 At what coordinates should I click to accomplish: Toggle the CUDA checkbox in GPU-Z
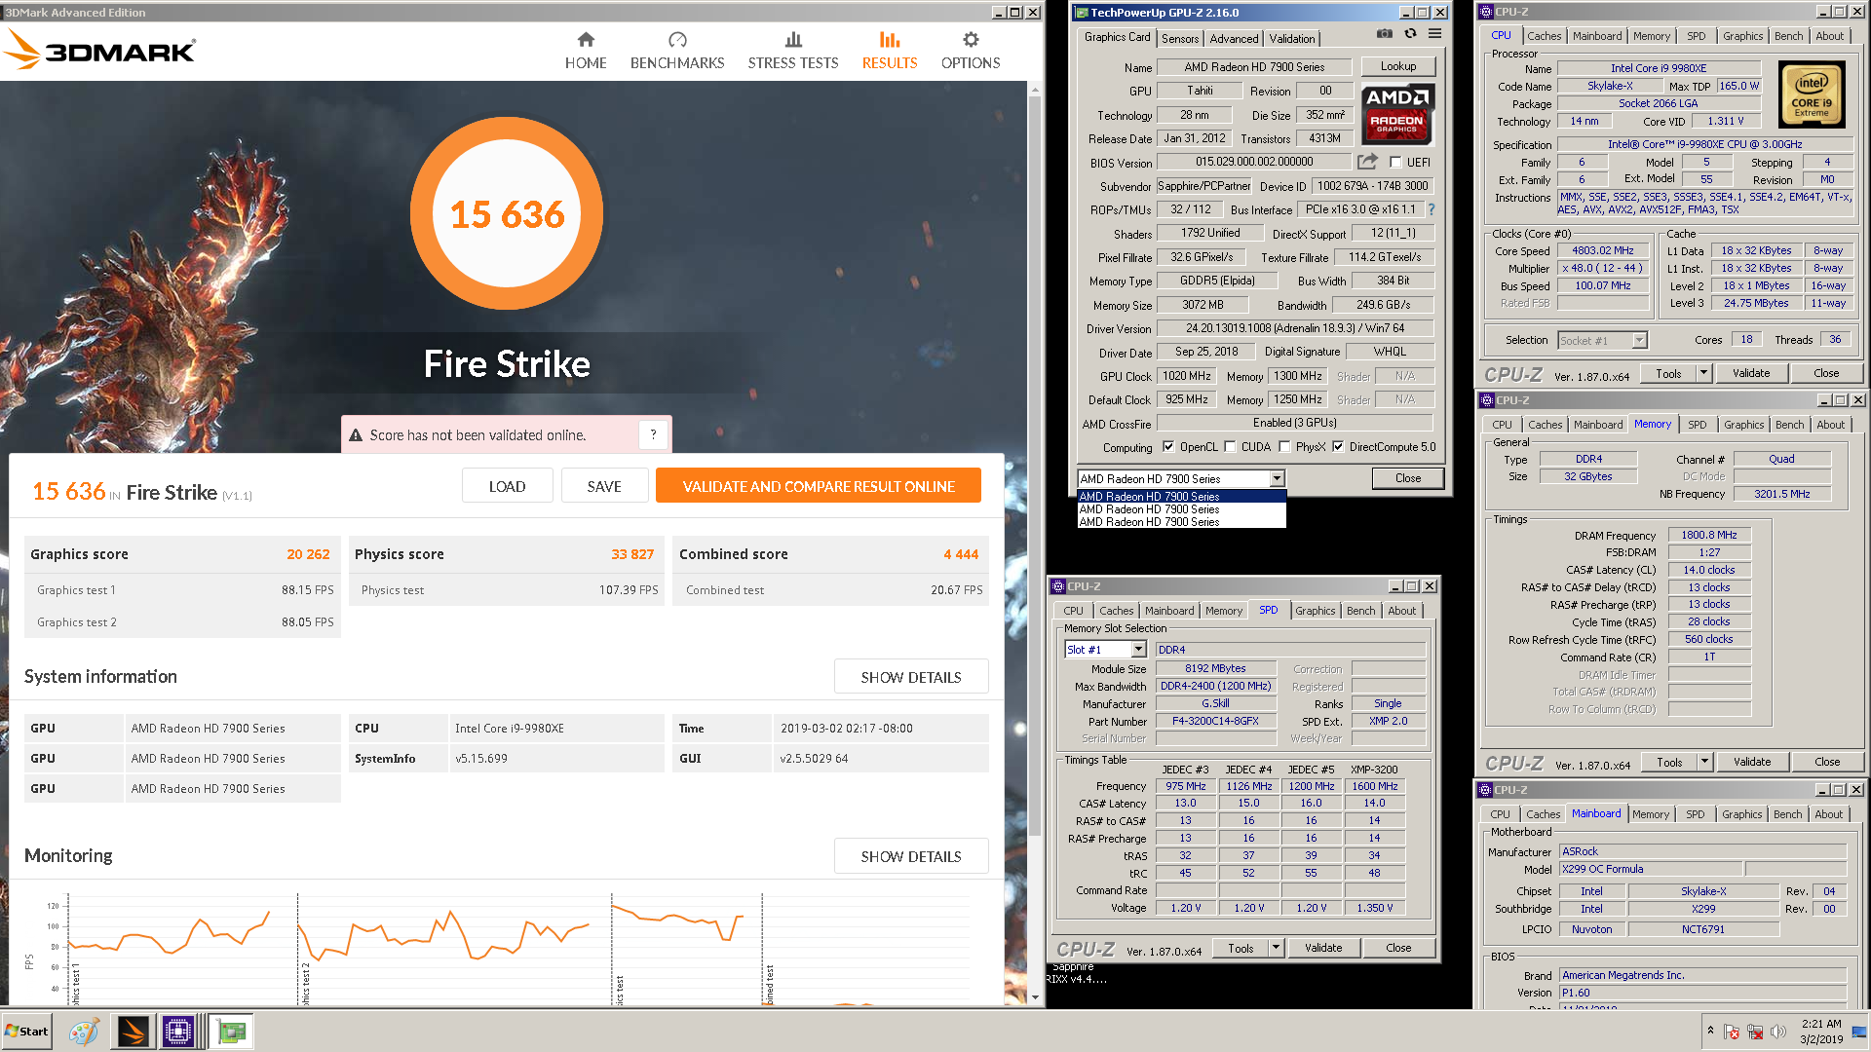tap(1230, 447)
